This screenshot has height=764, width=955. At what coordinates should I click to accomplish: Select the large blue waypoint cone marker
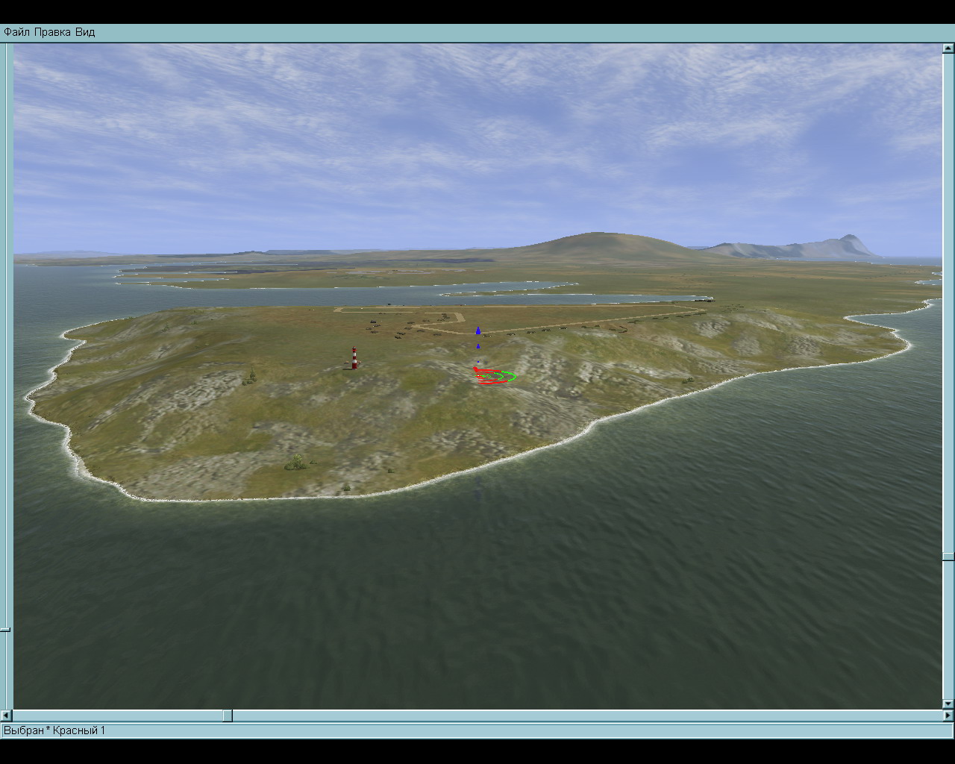(478, 330)
